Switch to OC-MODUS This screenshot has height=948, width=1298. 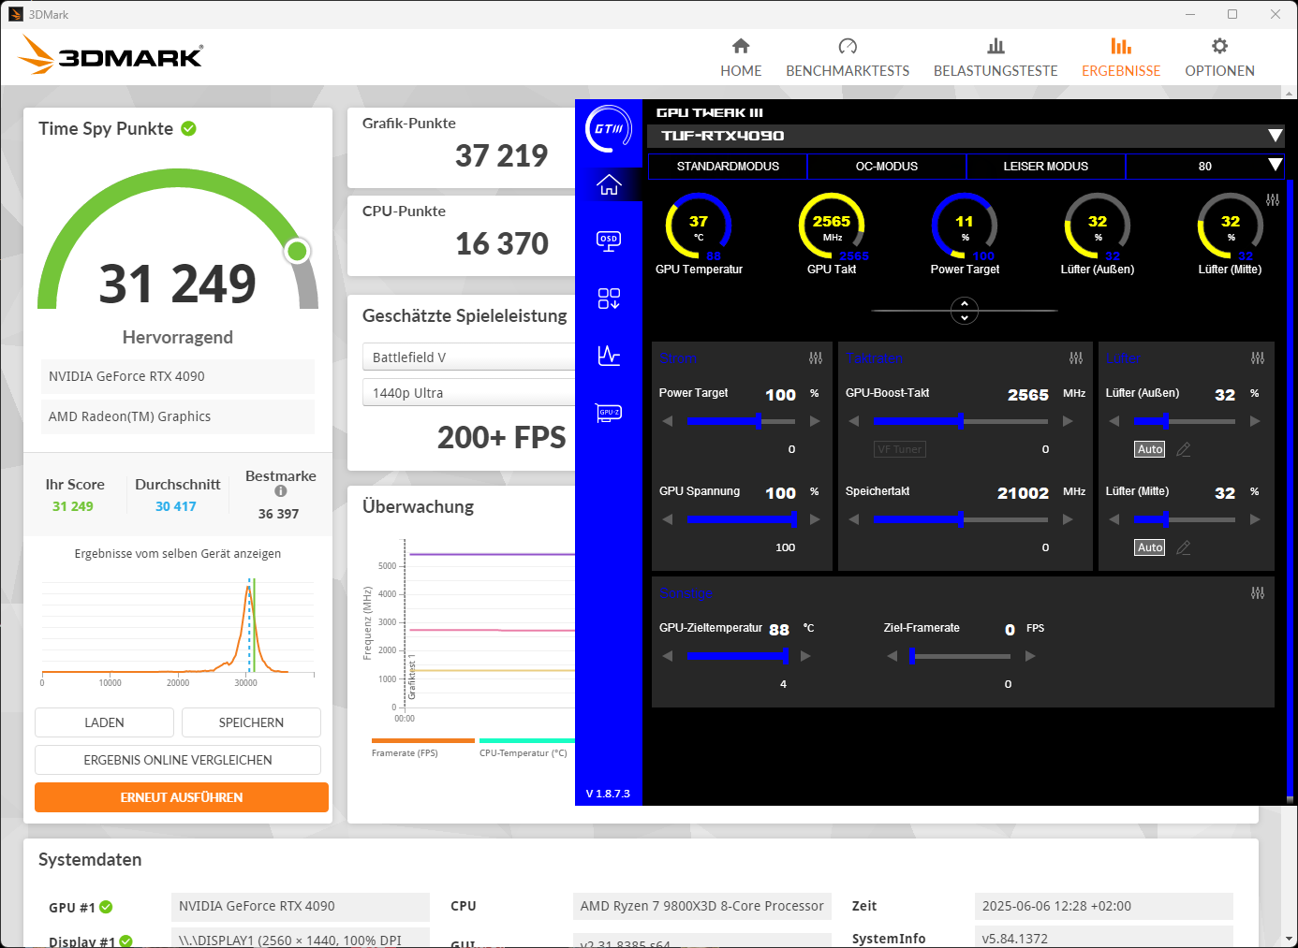887,167
